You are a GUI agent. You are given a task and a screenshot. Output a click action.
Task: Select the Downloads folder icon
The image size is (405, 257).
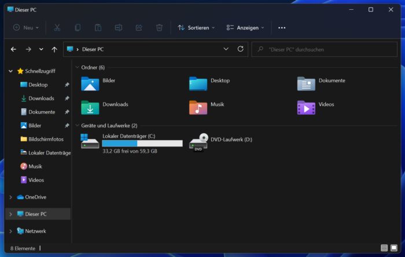[x=90, y=108]
